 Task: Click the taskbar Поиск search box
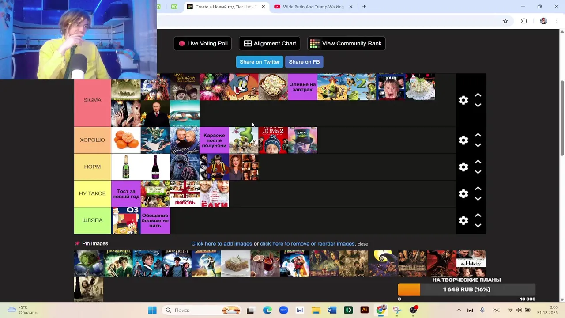click(203, 310)
